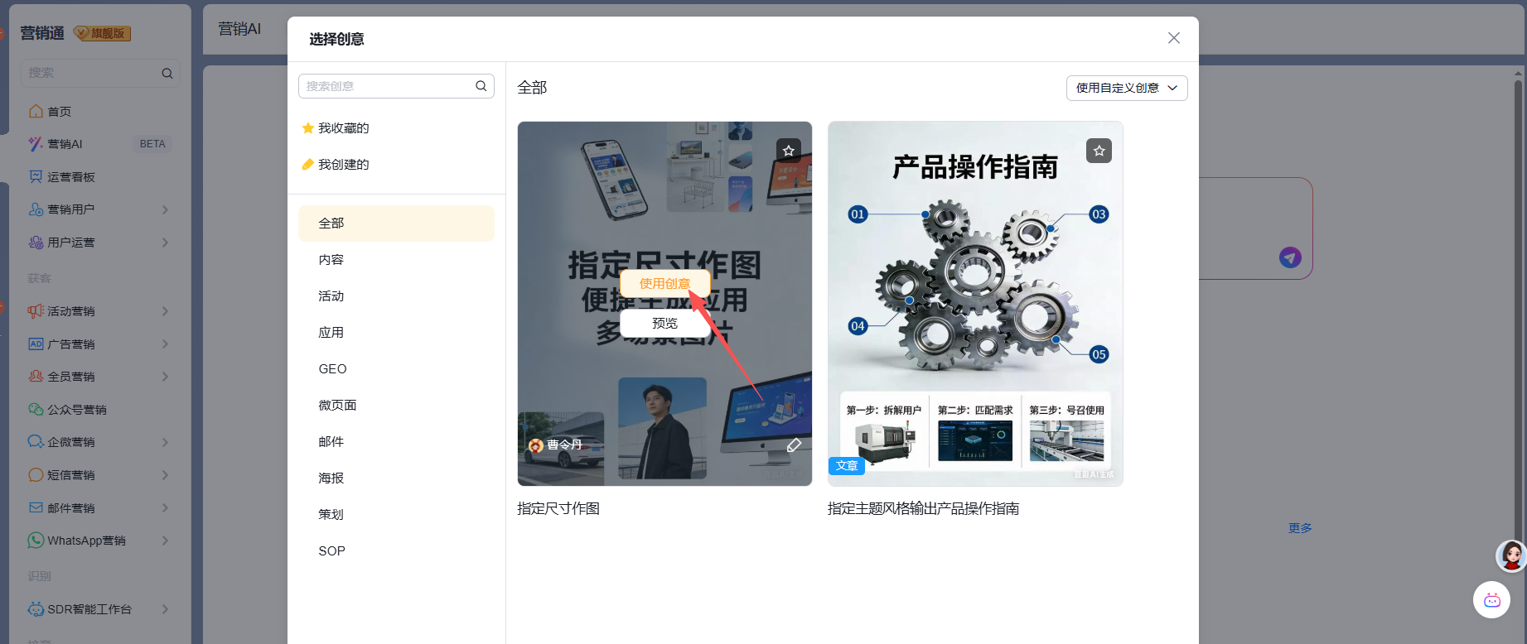Click the customer service avatar icon
Viewport: 1527px width, 644px height.
(x=1511, y=555)
